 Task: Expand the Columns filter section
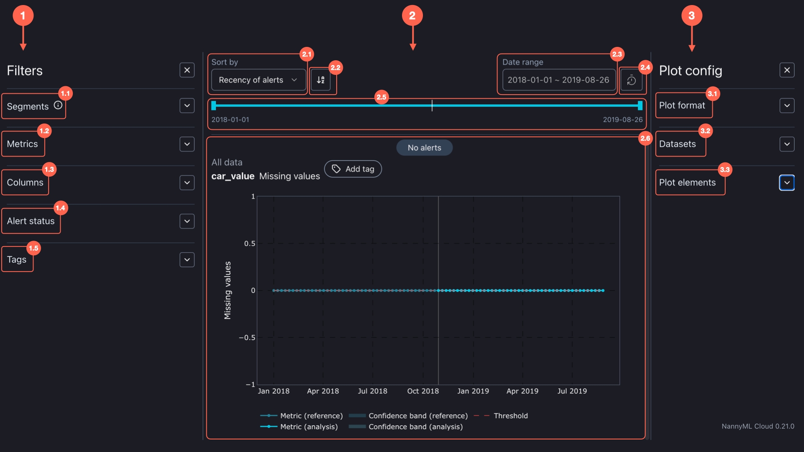click(x=187, y=182)
